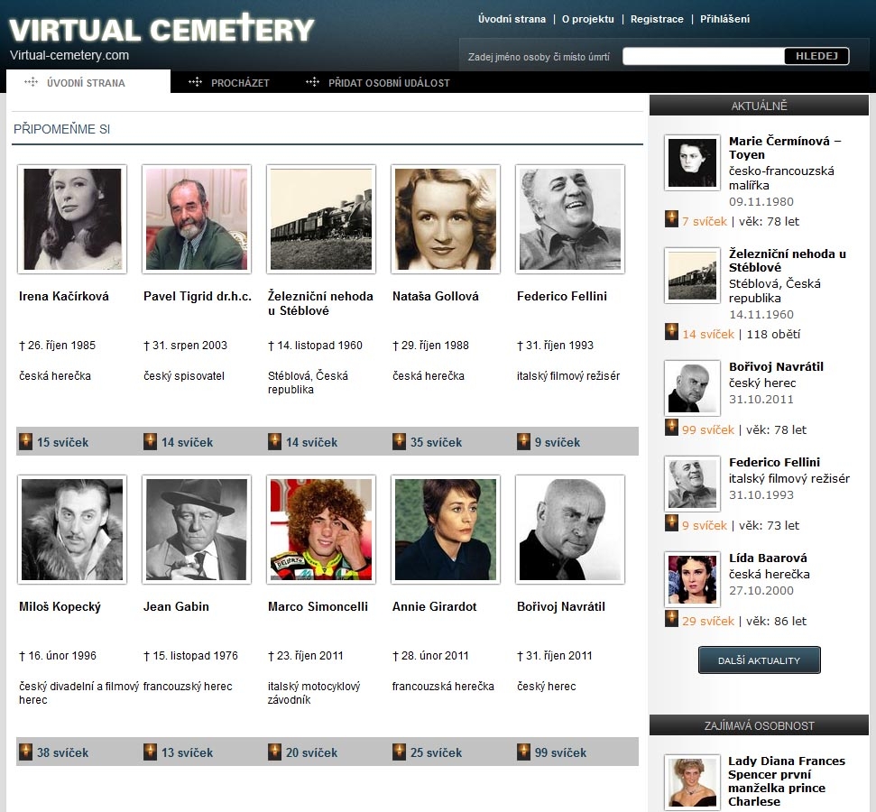Image resolution: width=876 pixels, height=812 pixels.
Task: Open Přidat osobní událost tab
Action: (378, 83)
